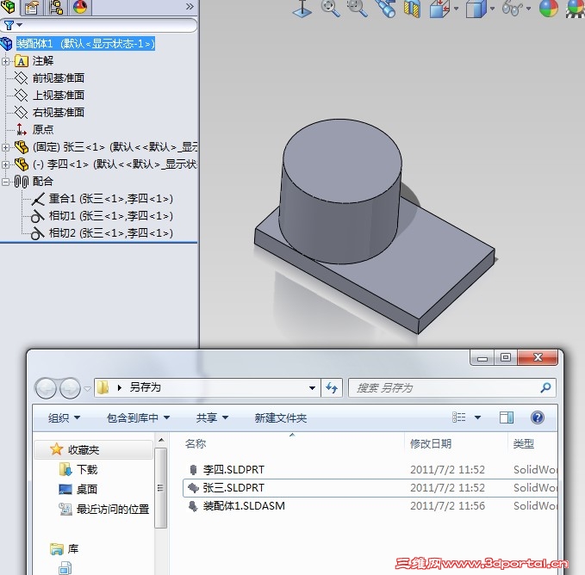
Task: Sort by the 类型 column header
Action: (523, 443)
